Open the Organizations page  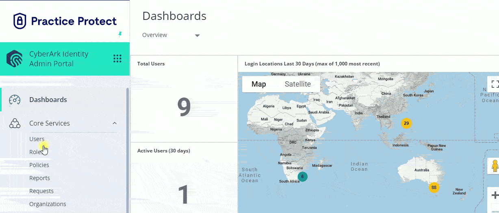[48, 204]
